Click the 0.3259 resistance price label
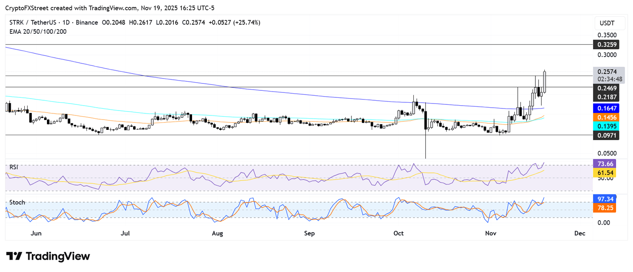 pyautogui.click(x=605, y=44)
